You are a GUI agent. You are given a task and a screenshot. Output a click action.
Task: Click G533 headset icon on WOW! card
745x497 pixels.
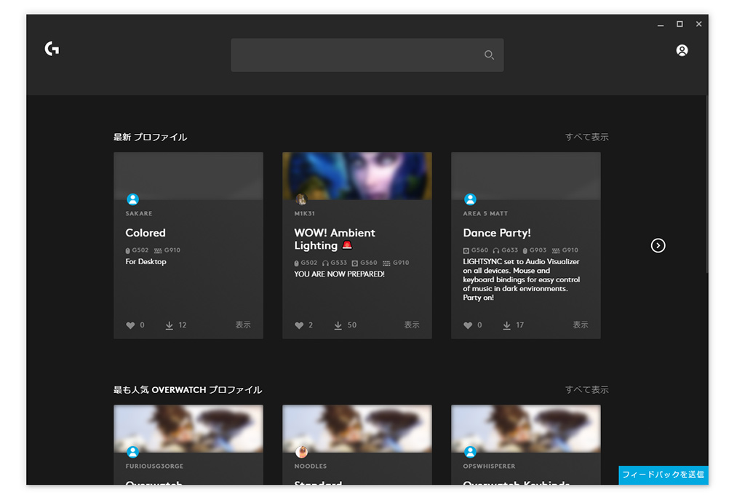coord(325,263)
